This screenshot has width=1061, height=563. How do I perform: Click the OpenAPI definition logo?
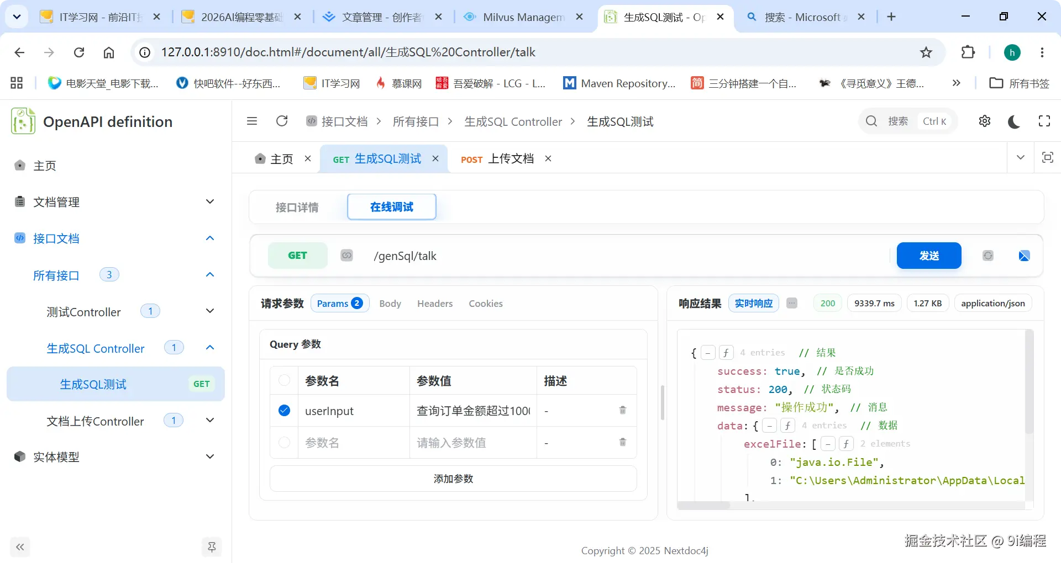23,121
